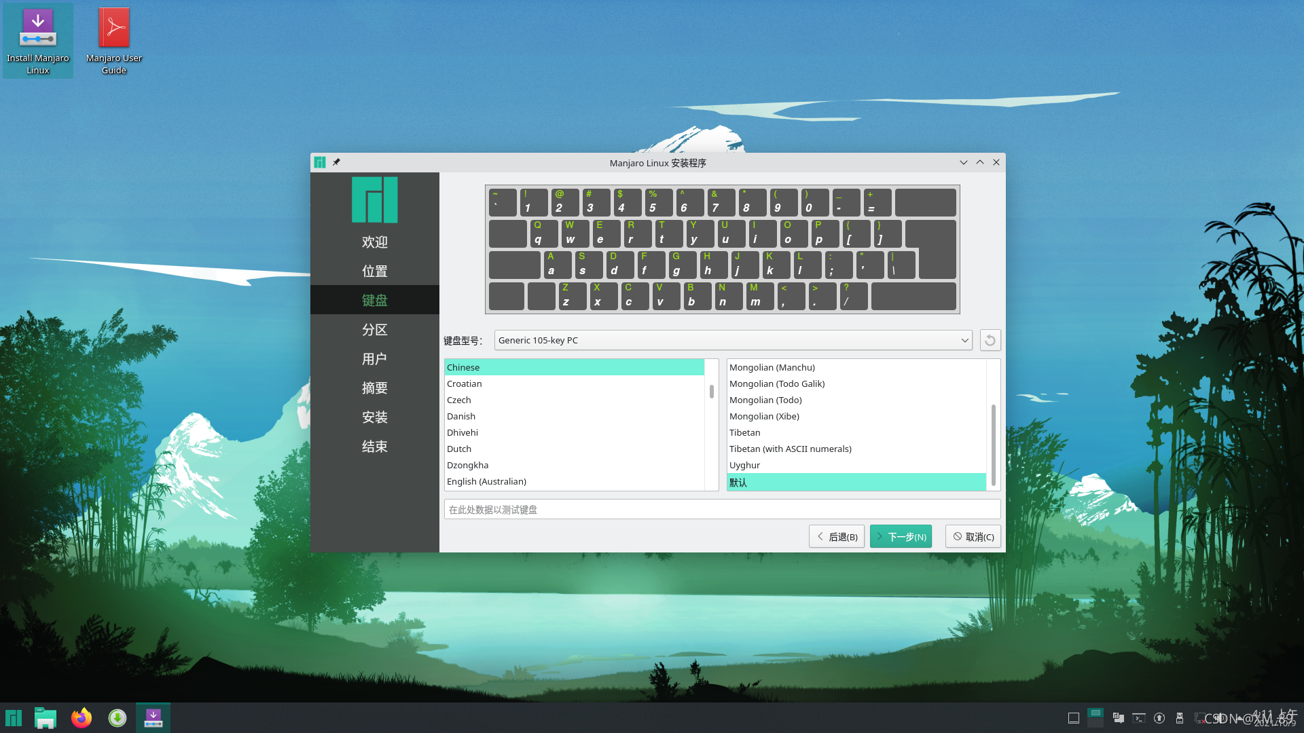Select Danish in the layout list
This screenshot has height=733, width=1304.
(574, 416)
